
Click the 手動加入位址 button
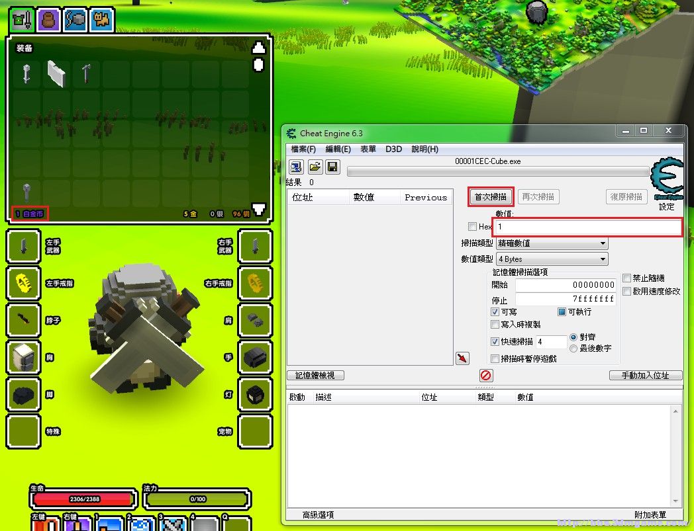(x=645, y=376)
